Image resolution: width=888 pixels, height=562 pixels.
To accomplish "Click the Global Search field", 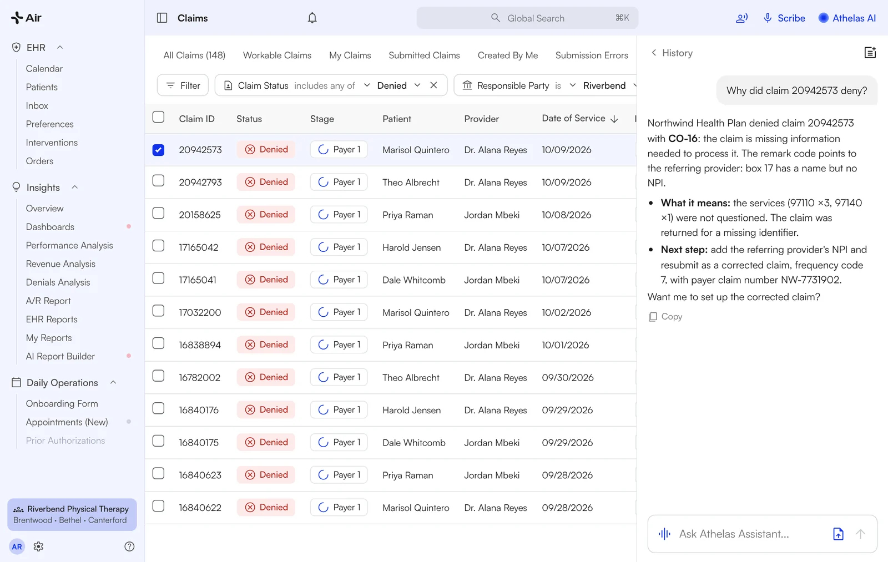I will [527, 18].
